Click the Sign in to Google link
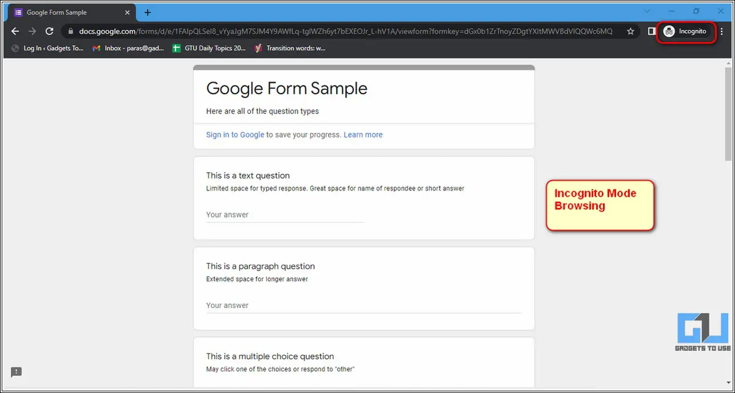735x393 pixels. click(235, 135)
